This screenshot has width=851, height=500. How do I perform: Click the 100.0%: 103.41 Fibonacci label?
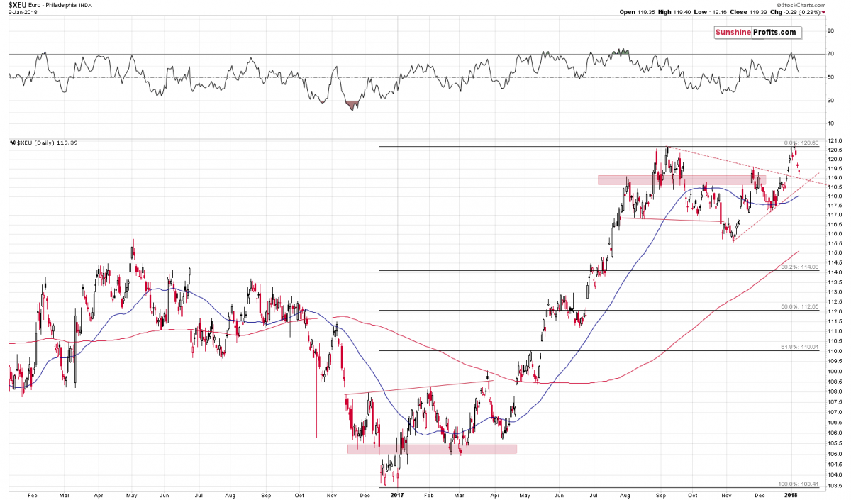tap(798, 484)
